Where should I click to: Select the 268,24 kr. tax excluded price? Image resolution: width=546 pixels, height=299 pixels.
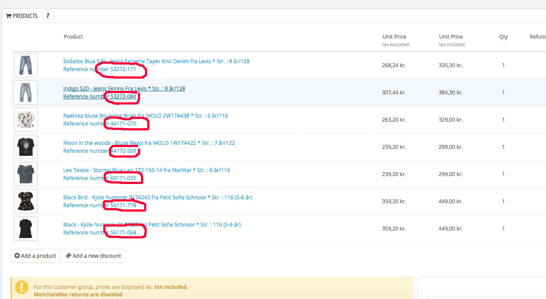pos(394,65)
